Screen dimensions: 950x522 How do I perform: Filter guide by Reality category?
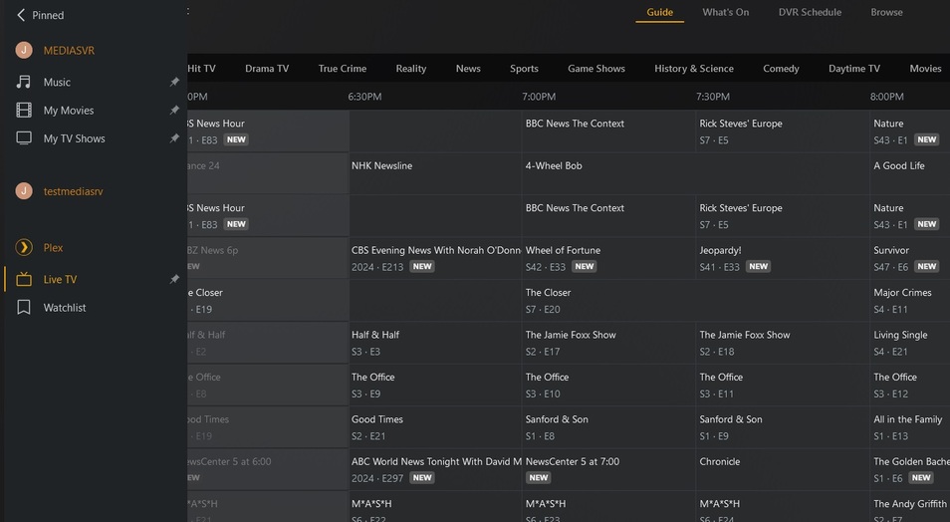coord(411,69)
